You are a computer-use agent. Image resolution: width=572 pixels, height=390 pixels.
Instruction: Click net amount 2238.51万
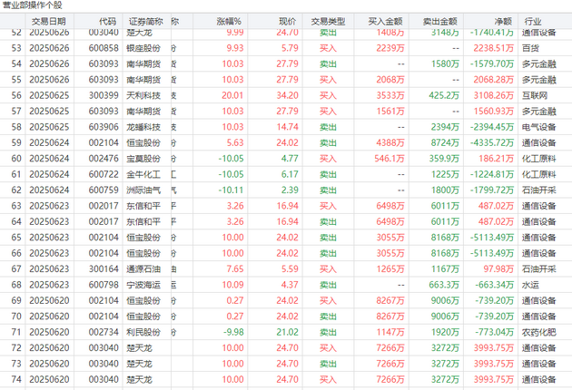[494, 48]
